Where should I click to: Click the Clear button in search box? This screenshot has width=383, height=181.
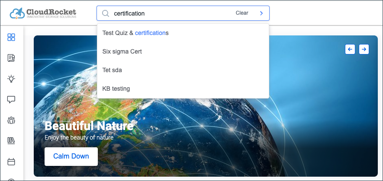coord(242,13)
